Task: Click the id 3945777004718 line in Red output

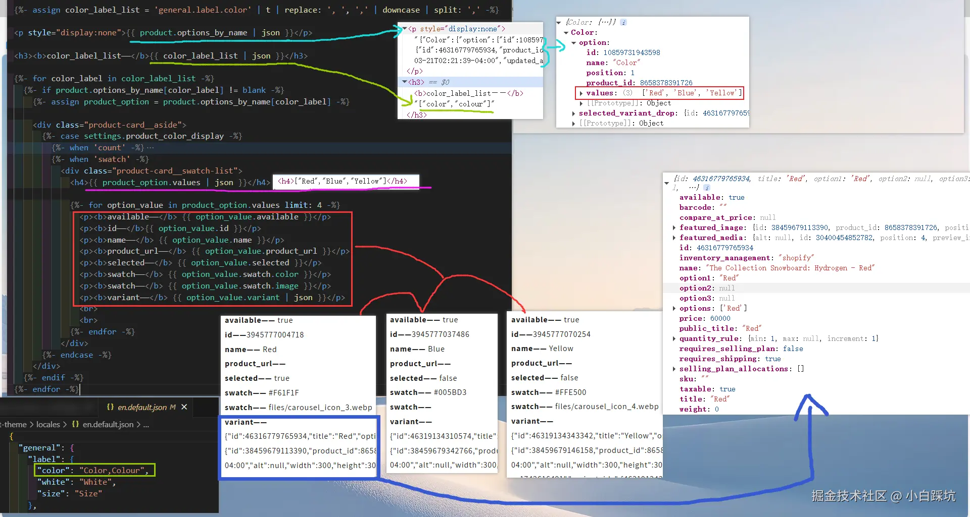Action: point(264,335)
